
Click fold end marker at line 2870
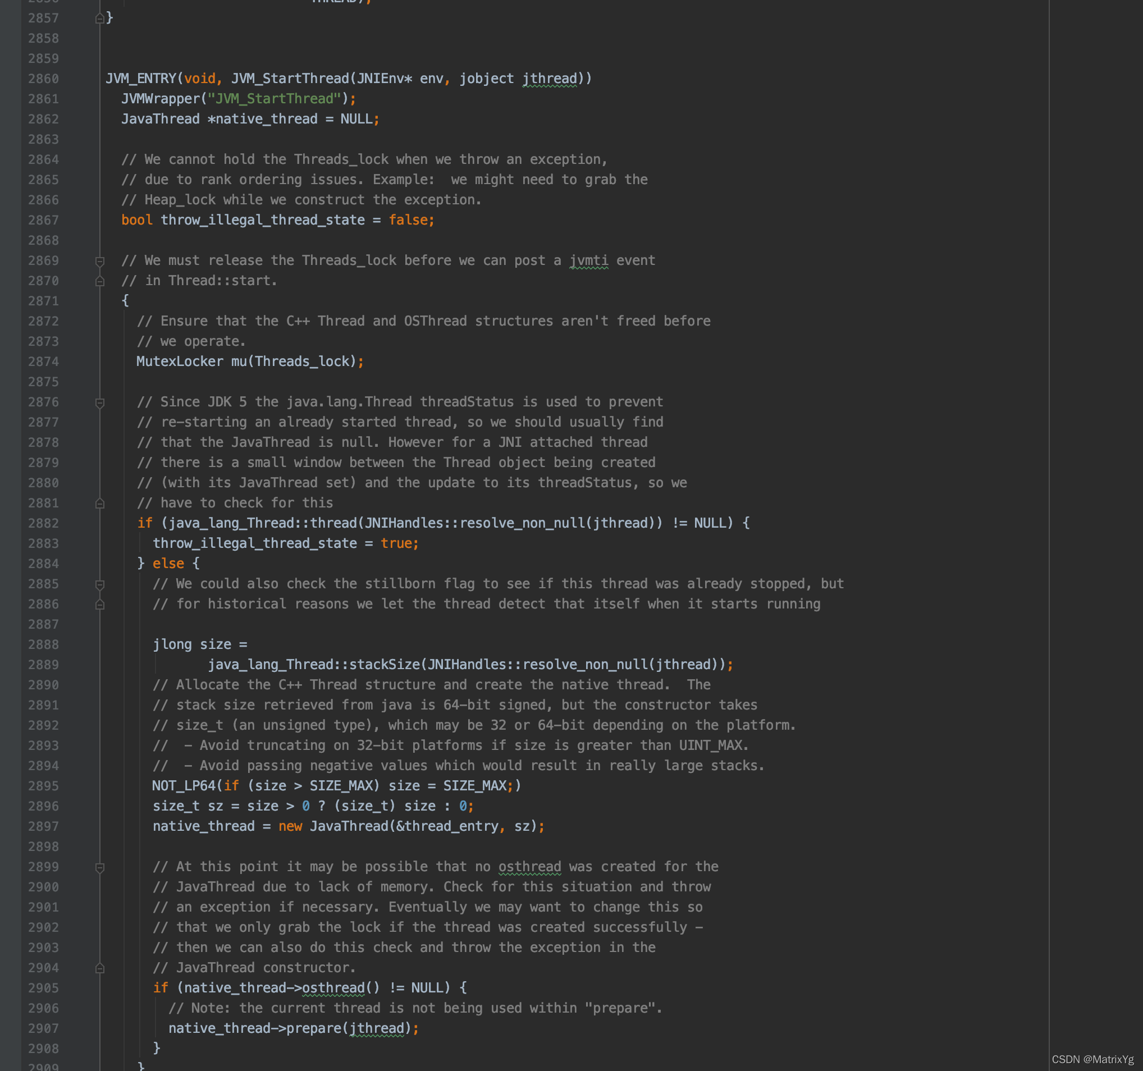coord(99,281)
